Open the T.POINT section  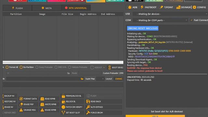point(166,7)
